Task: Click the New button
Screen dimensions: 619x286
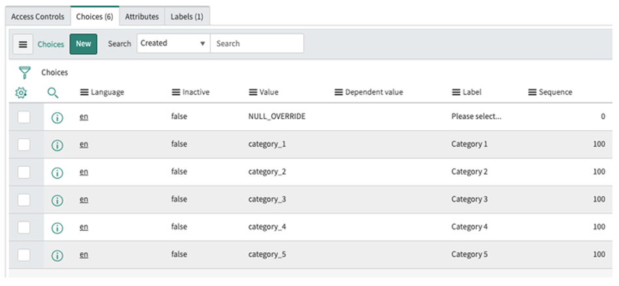Action: click(83, 44)
